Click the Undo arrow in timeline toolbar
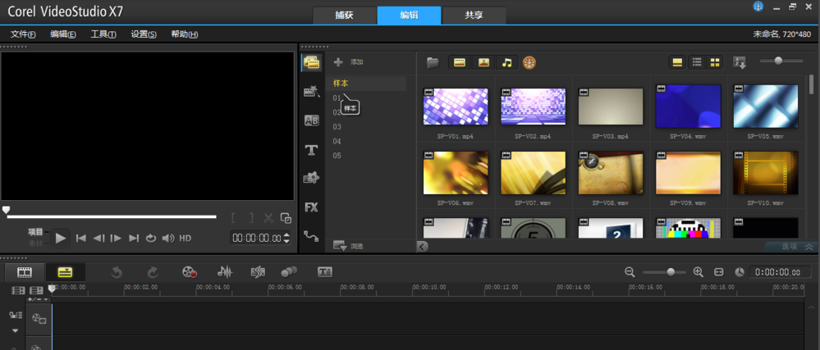Image resolution: width=820 pixels, height=350 pixels. pos(117,272)
